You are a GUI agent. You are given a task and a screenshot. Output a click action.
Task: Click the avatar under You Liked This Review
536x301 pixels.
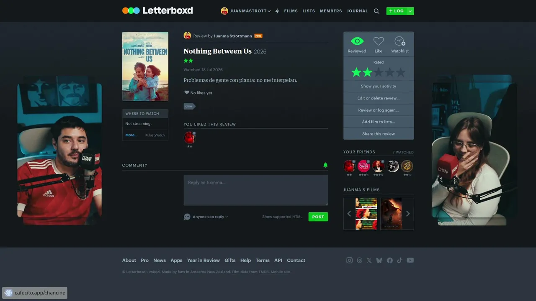click(190, 138)
